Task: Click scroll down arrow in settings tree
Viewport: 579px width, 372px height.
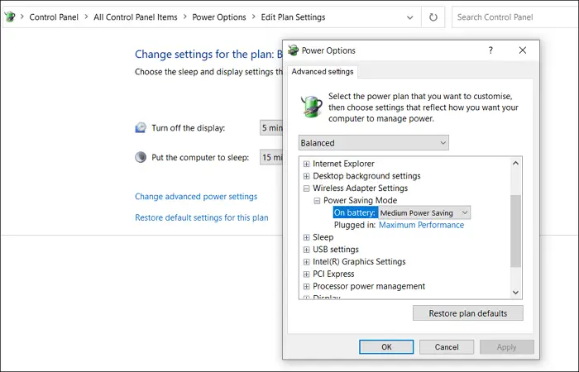Action: [x=515, y=293]
